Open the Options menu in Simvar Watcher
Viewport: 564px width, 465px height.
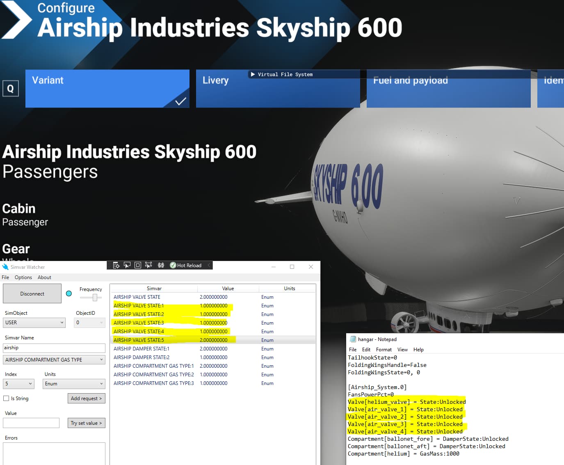tap(23, 277)
